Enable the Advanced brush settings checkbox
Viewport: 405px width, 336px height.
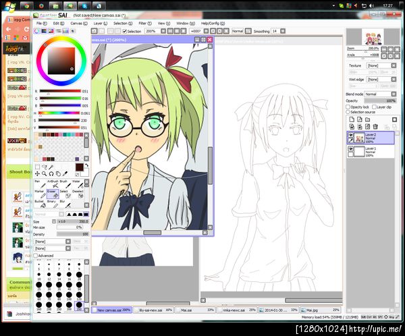[35, 256]
